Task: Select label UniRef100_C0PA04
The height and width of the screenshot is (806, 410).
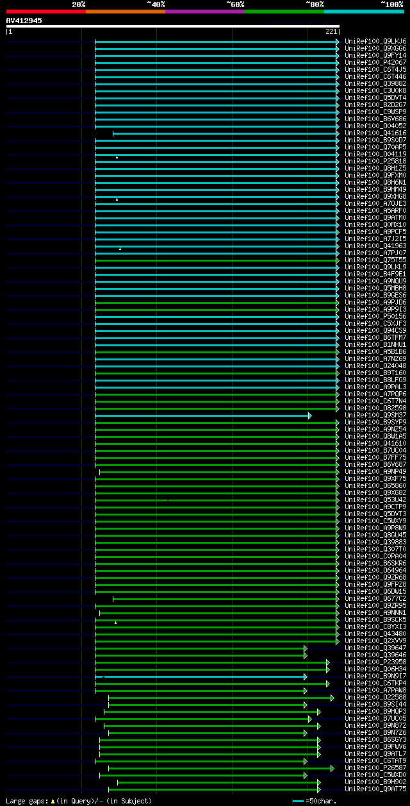Action: 375,556
